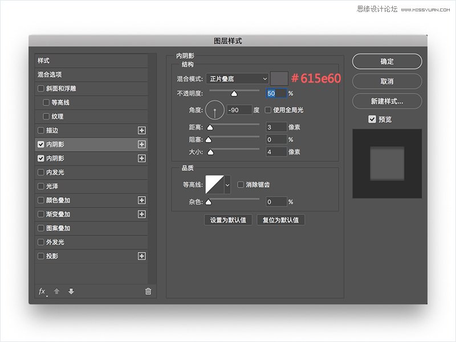
Task: Enable 斜面和浮雕 checkbox
Action: (x=40, y=88)
